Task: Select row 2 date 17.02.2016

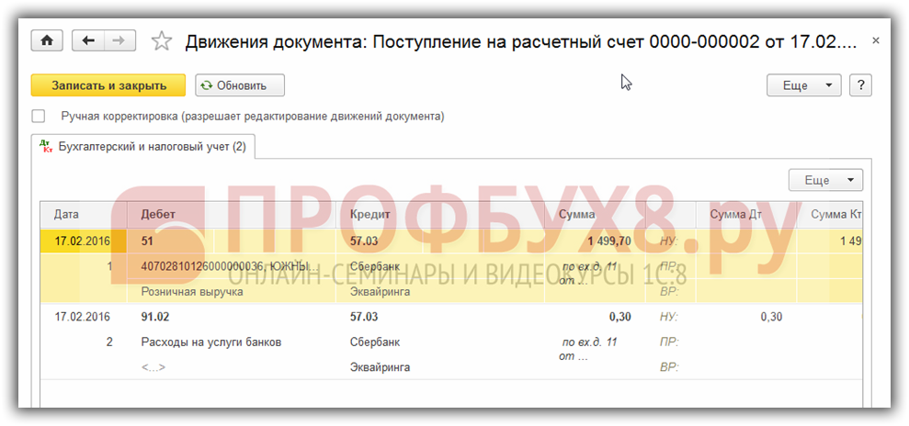Action: (83, 317)
